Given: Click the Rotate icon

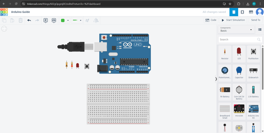Looking at the screenshot, I should point(87,20).
